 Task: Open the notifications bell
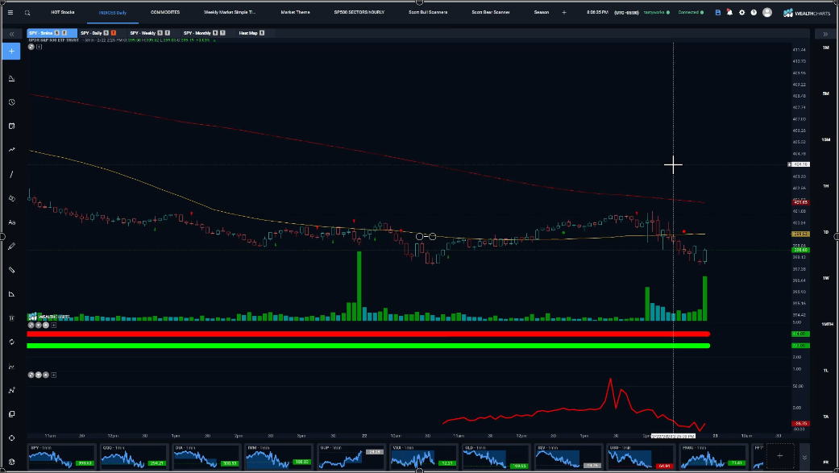729,12
